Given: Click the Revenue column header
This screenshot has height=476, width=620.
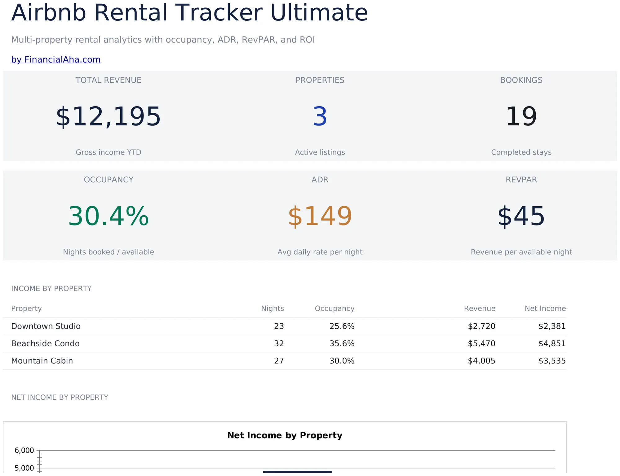Looking at the screenshot, I should 480,308.
